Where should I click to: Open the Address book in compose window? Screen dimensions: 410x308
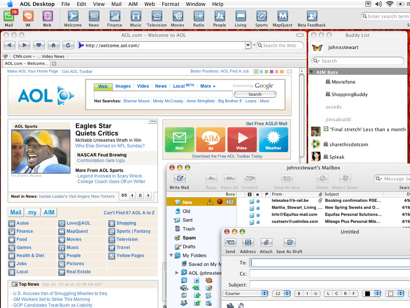pos(248,243)
